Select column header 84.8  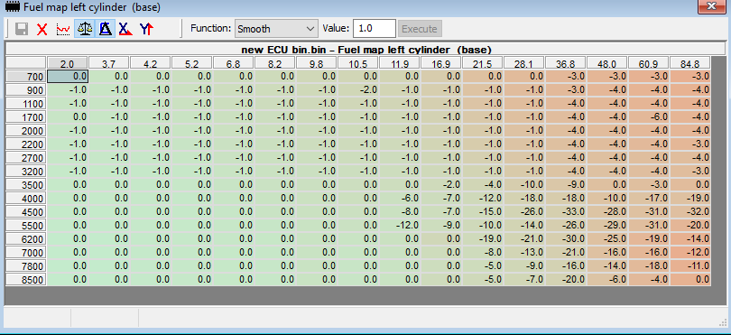coord(690,63)
